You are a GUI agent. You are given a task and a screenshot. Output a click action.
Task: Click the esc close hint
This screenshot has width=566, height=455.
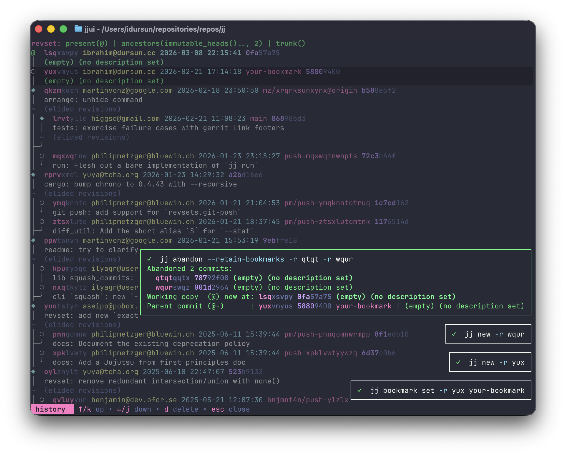[x=230, y=409]
